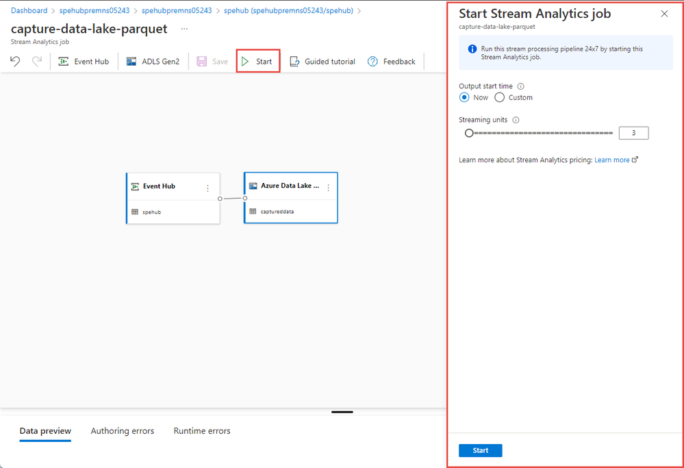Viewport: 684px width, 468px height.
Task: Select the Now radio button
Action: coord(464,97)
